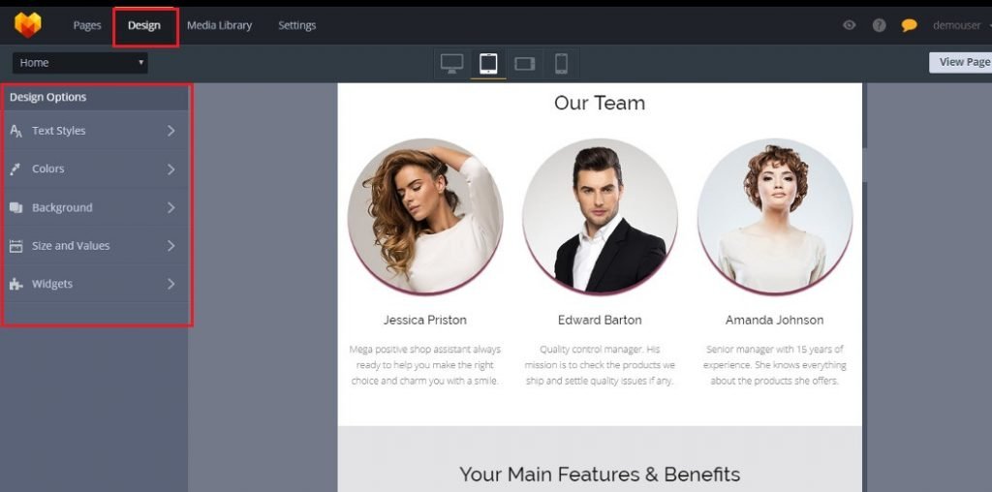The width and height of the screenshot is (992, 492).
Task: Expand the Text Styles chevron
Action: pos(170,131)
